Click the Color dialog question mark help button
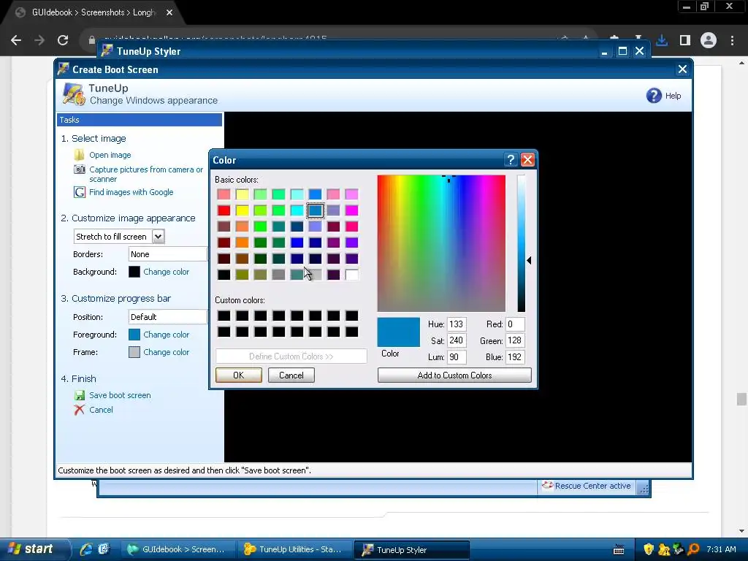 (x=511, y=160)
